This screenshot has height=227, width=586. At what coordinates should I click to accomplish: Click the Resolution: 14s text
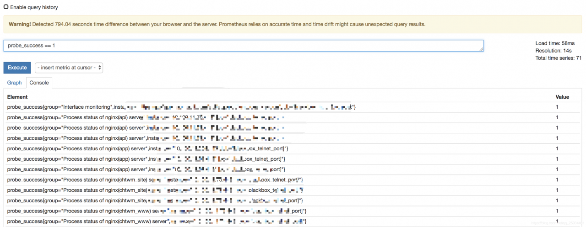553,51
